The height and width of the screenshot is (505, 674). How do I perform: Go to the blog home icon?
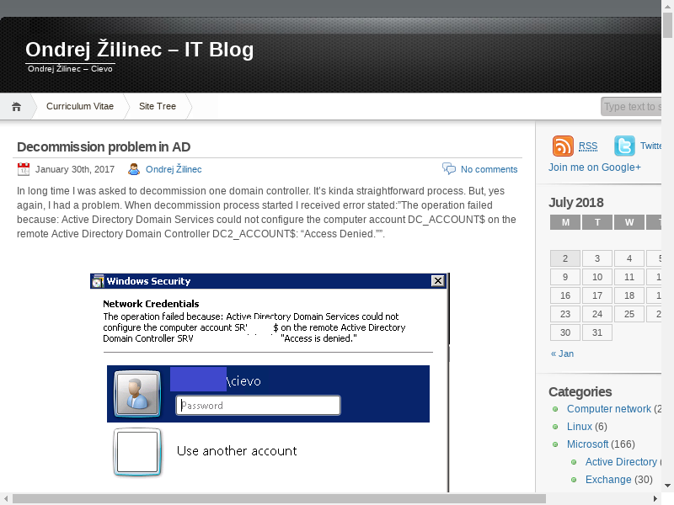[16, 107]
